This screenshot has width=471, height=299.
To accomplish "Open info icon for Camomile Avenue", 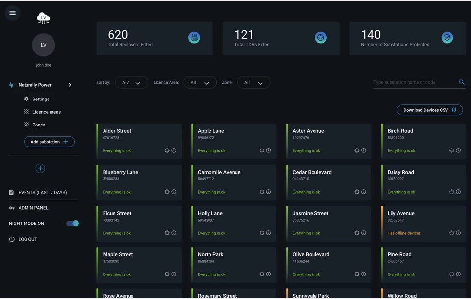I will (x=268, y=192).
